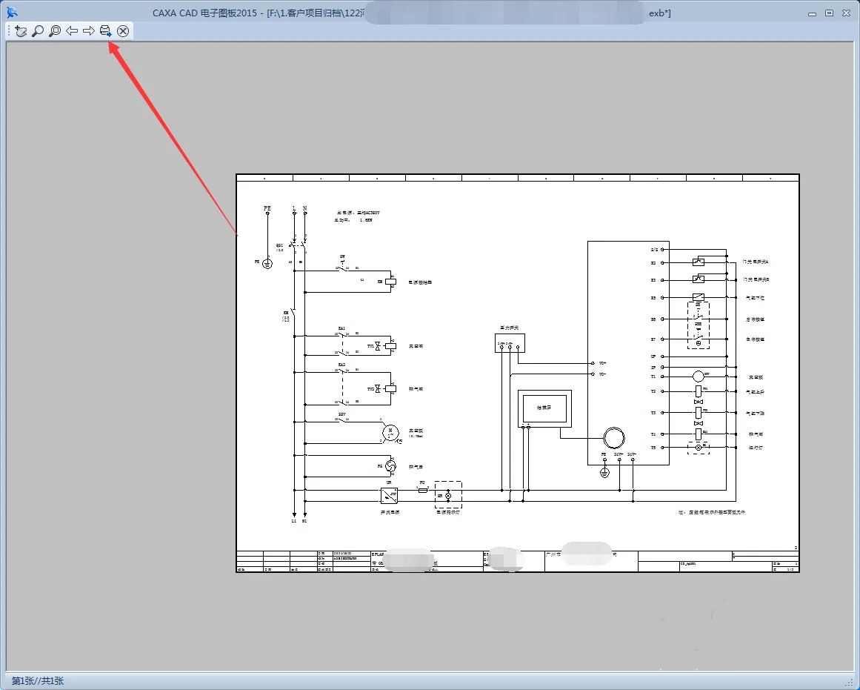Click the 压力开关 pressure switch box
The image size is (860, 690).
tap(510, 342)
